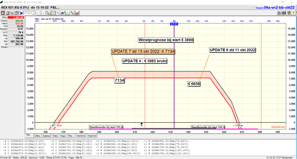This screenshot has height=159, width=297.
Task: Switch to the Vega tab
Action: point(63,135)
